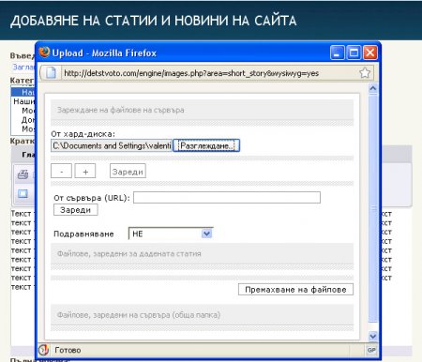Remove a file field with minus button
Viewport: 422px width, 362px height.
coord(61,171)
